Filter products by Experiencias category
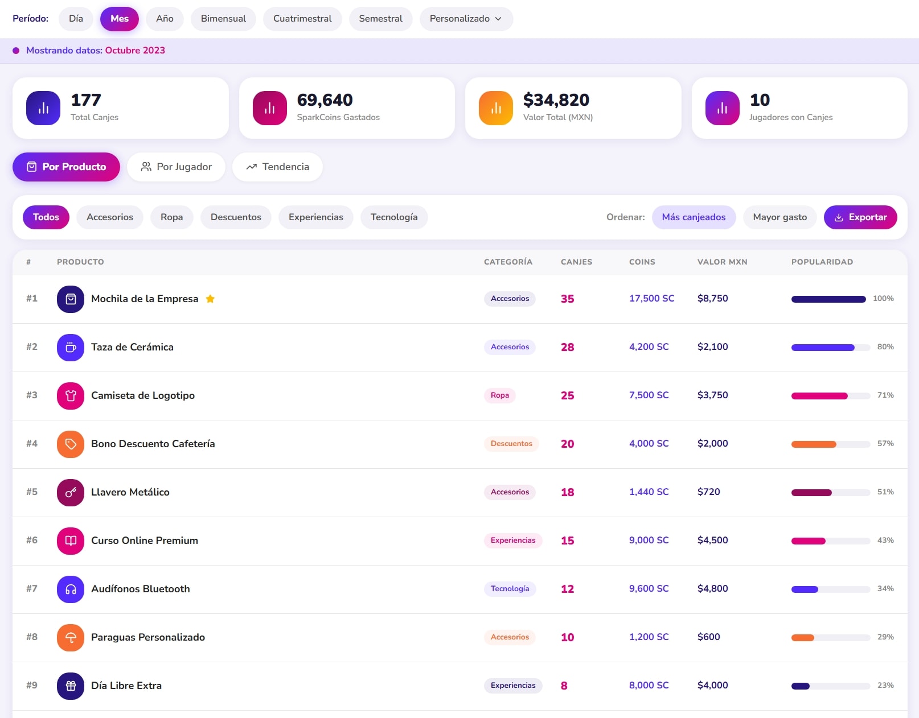This screenshot has width=919, height=718. click(316, 217)
